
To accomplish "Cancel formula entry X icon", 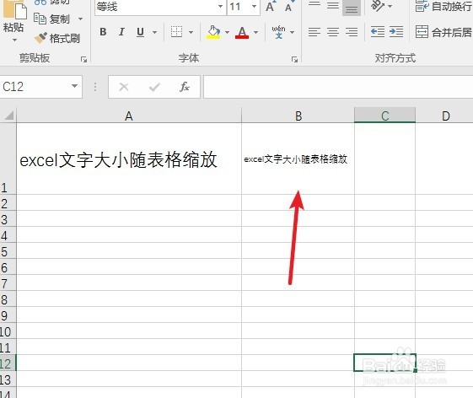I will click(124, 87).
